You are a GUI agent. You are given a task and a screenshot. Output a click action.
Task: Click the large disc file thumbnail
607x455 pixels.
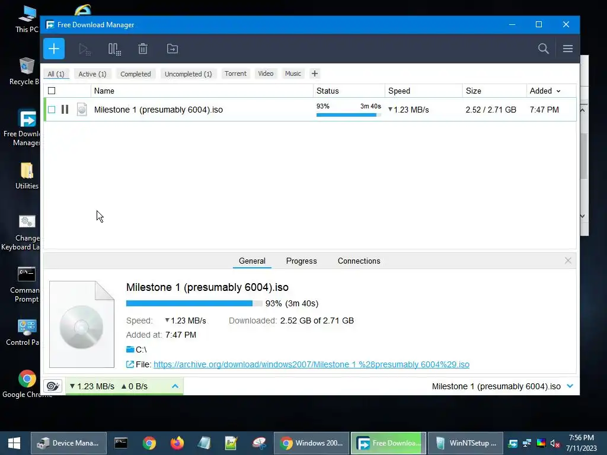(x=82, y=324)
